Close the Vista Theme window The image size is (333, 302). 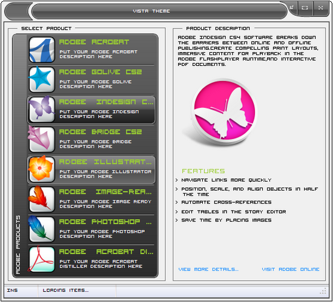coord(321,8)
